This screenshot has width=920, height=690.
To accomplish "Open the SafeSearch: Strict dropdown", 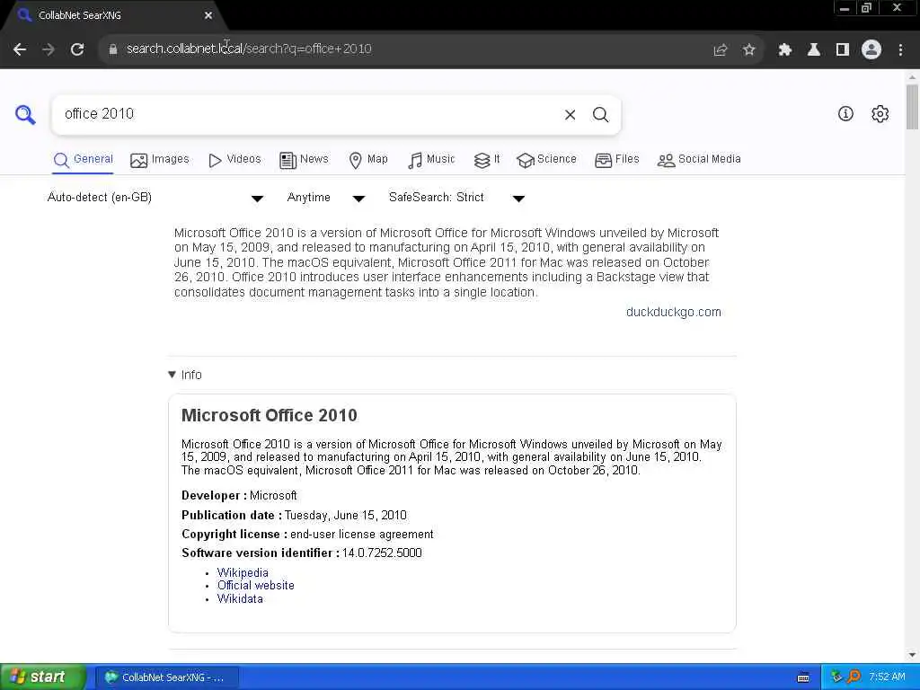I will coord(457,198).
